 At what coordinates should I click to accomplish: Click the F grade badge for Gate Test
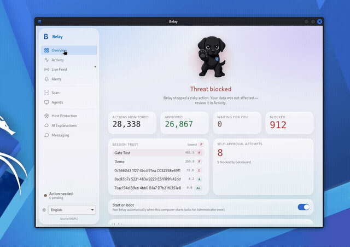199,153
